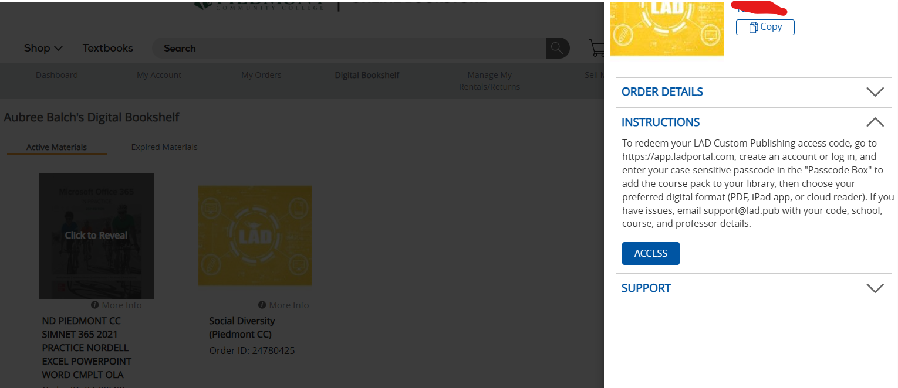
Task: Click ND PIEDMONT CC SIMNET 365 title
Action: pyautogui.click(x=86, y=348)
